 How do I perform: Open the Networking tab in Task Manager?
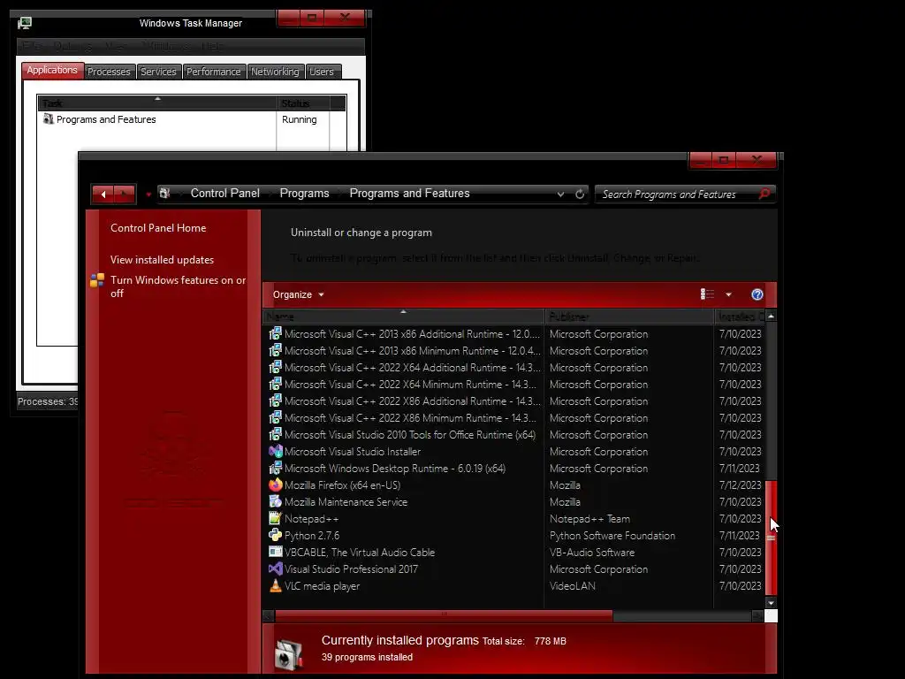(276, 72)
